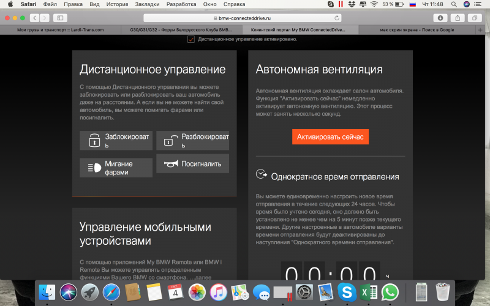Image resolution: width=490 pixels, height=306 pixels.
Task: Toggle the Safari sidebar button
Action: pyautogui.click(x=60, y=18)
